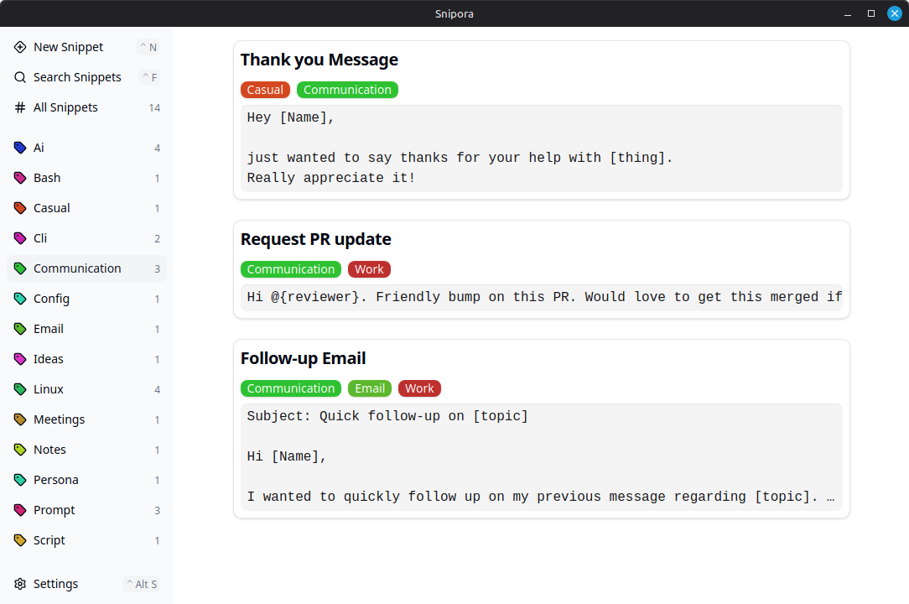The height and width of the screenshot is (604, 909).
Task: Click the teal Config tag icon
Action: click(20, 299)
